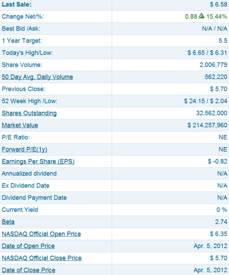Click the Change Net/%: label
This screenshot has width=229, height=275.
(23, 16)
